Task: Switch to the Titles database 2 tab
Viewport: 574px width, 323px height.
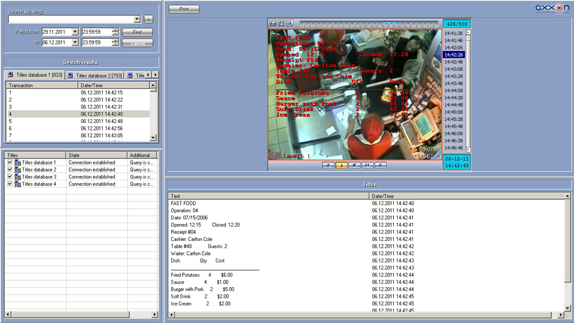Action: pos(94,75)
